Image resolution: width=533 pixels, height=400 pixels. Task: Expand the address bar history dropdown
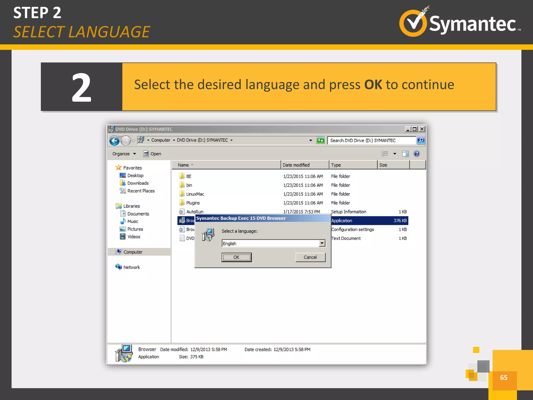tap(310, 140)
